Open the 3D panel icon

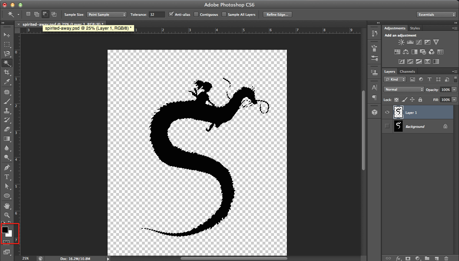tap(374, 112)
